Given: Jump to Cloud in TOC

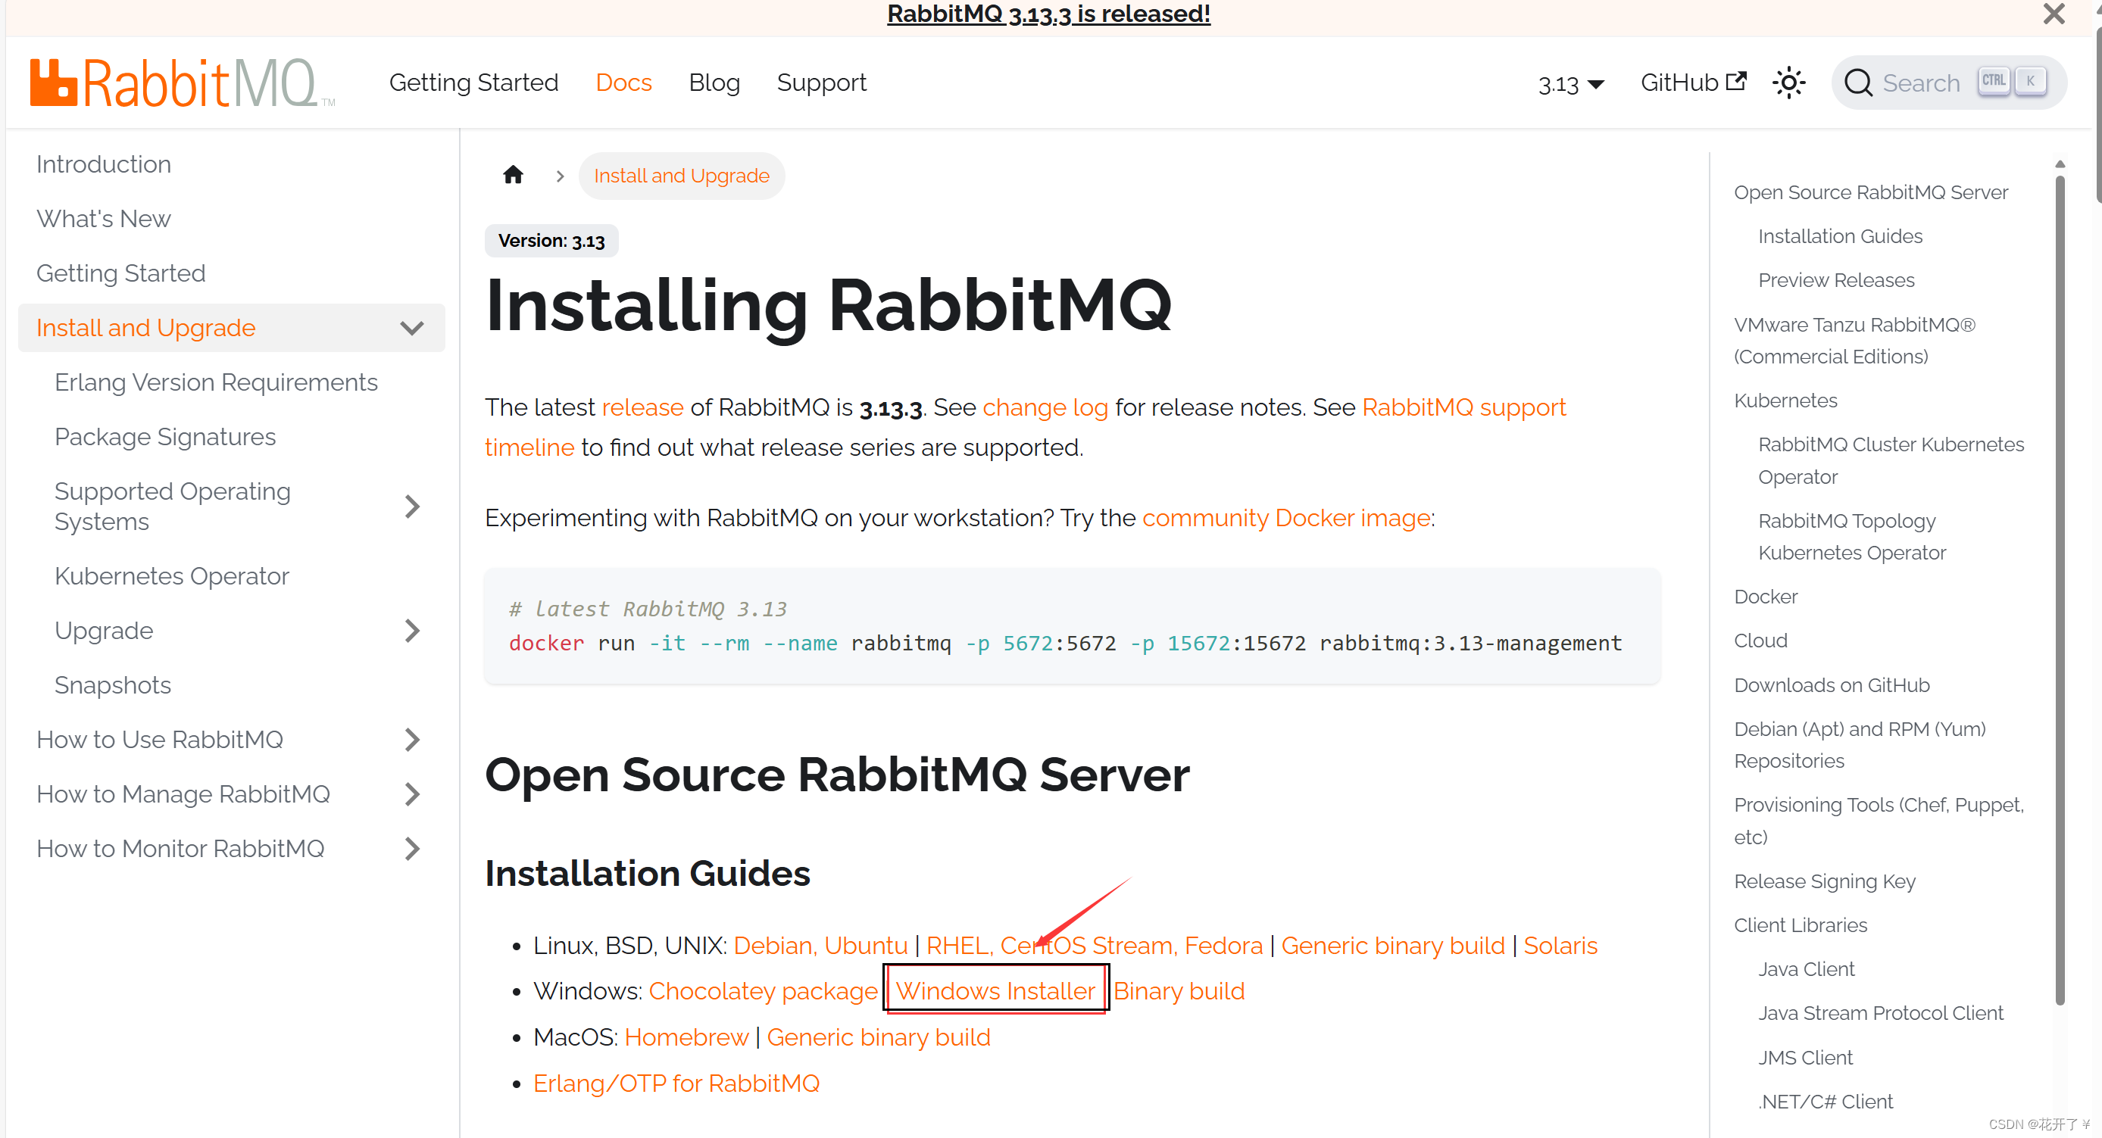Looking at the screenshot, I should [x=1760, y=641].
